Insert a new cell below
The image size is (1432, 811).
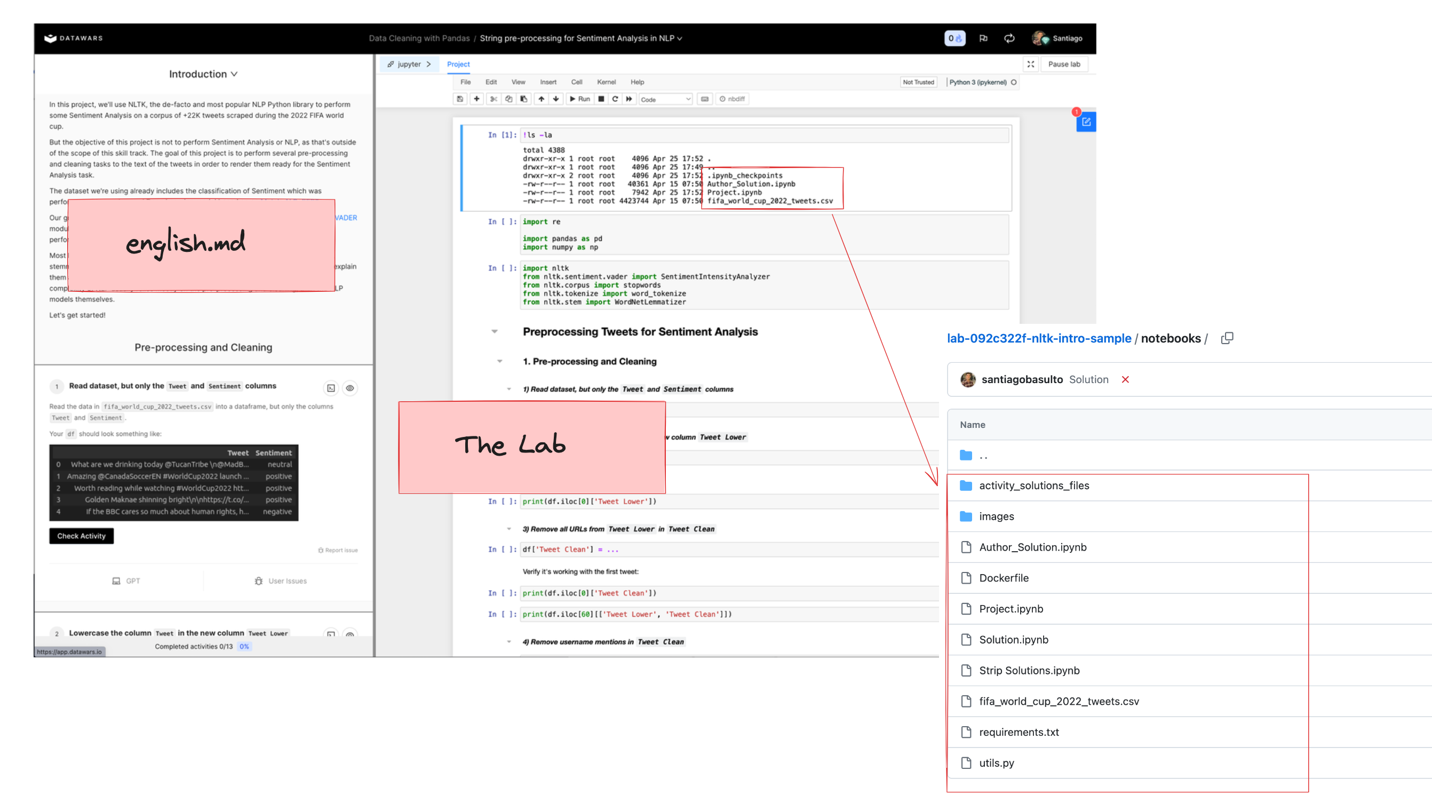coord(476,99)
